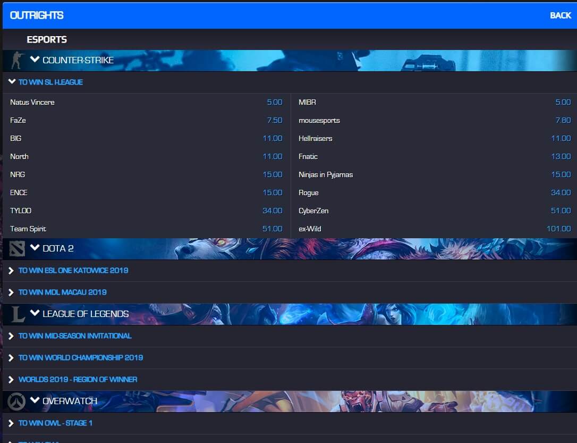
Task: Expand To Win ESL One Katowice 2019
Action: (x=73, y=270)
